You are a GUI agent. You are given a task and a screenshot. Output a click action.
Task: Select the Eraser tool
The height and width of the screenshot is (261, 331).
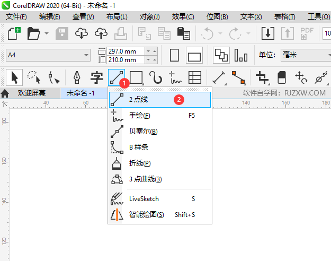click(x=282, y=77)
